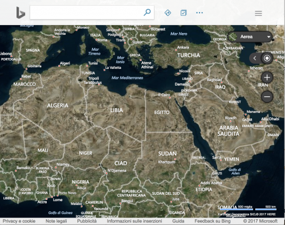285x225 pixels.
Task: Open the hamburger menu
Action: [x=258, y=13]
